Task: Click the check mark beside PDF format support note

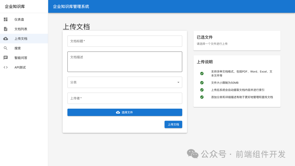Action: 202,73
